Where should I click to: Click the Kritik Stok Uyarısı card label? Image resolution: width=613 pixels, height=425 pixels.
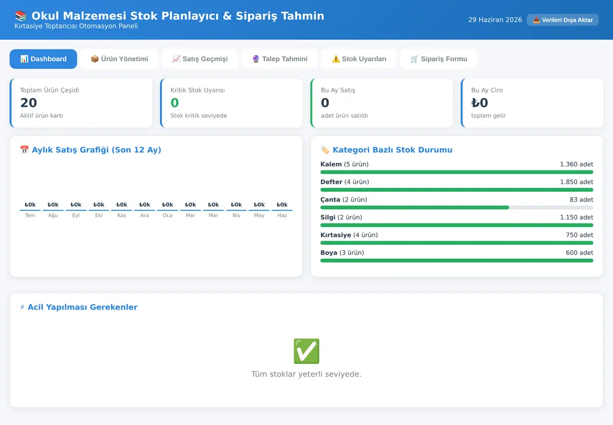tap(198, 90)
